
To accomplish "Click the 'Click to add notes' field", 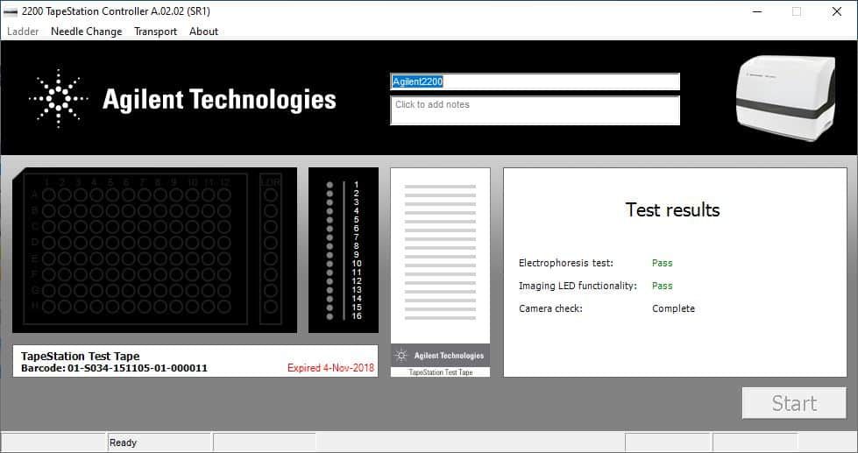I will (x=535, y=110).
